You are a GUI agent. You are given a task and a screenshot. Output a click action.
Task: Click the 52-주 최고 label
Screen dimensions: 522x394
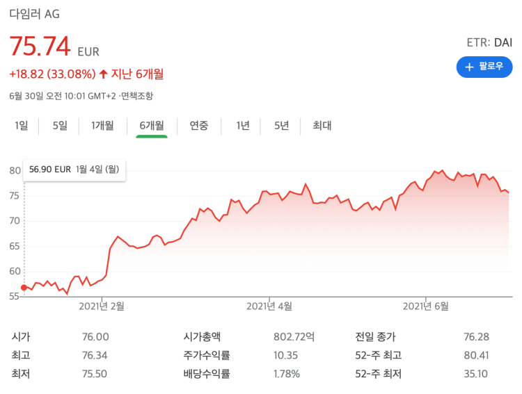[x=379, y=355]
